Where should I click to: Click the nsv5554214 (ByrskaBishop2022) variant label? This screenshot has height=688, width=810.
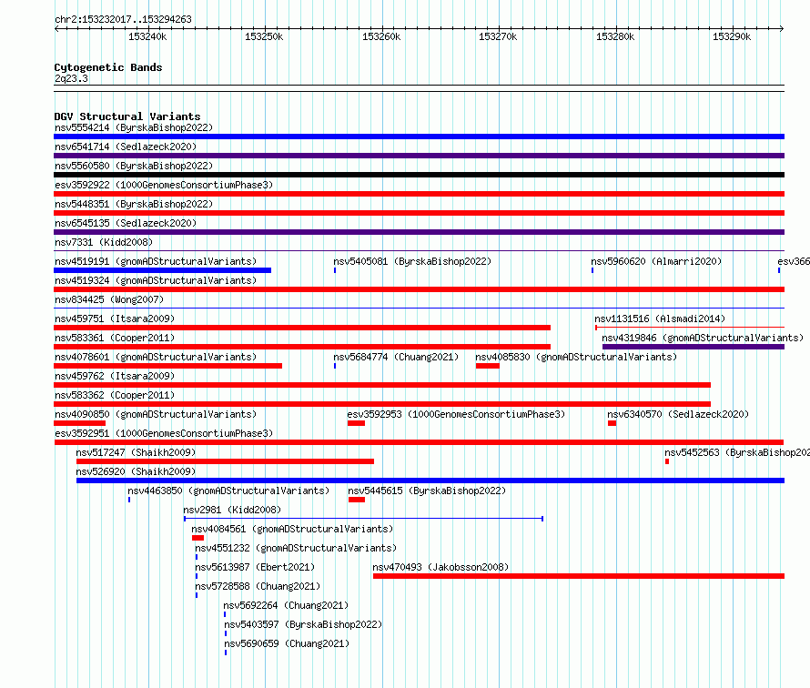pyautogui.click(x=134, y=127)
